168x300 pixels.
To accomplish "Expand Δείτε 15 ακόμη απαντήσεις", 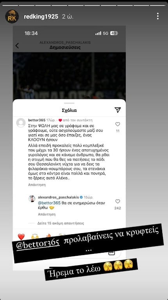I will 61,223.
